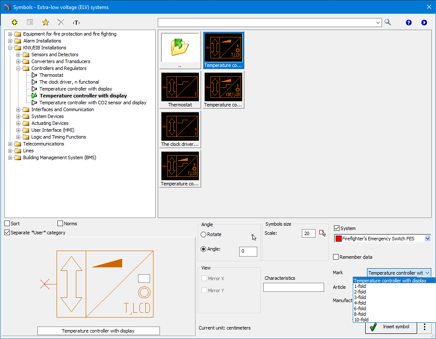The height and width of the screenshot is (339, 436).
Task: Click the magnifying glass search icon
Action: [388, 22]
